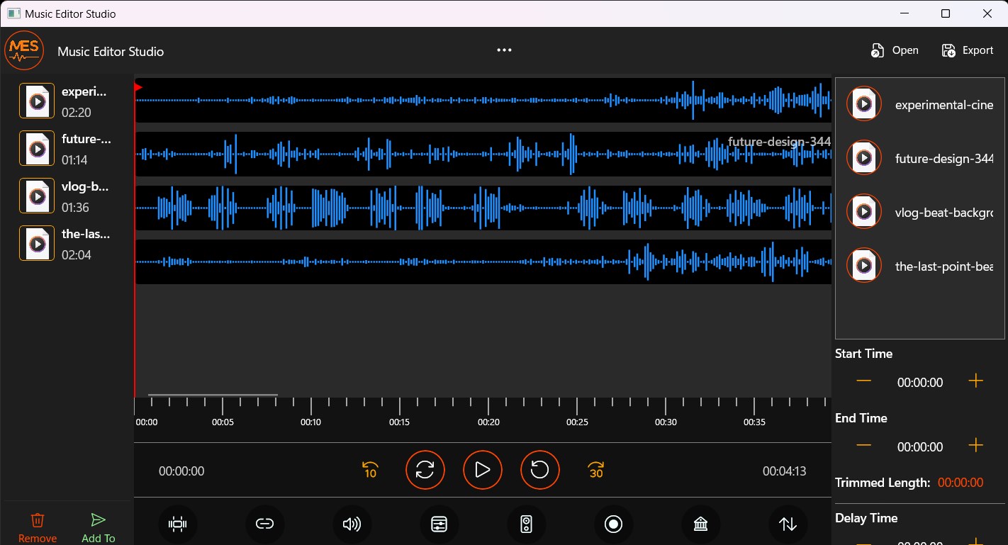Open the Merge/Link audio tool
Image resolution: width=1008 pixels, height=545 pixels.
(x=265, y=524)
